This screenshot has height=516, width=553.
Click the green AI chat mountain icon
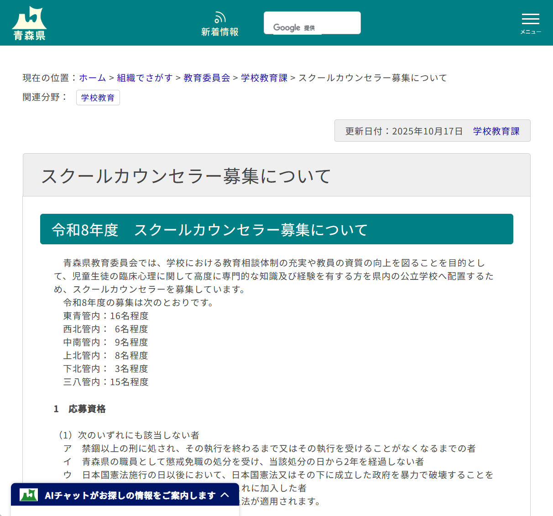pos(29,495)
